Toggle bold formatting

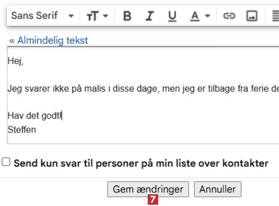(x=127, y=16)
